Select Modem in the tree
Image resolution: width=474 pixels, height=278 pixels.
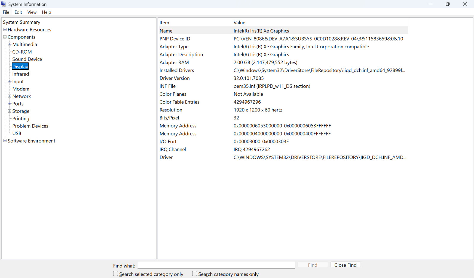point(21,89)
